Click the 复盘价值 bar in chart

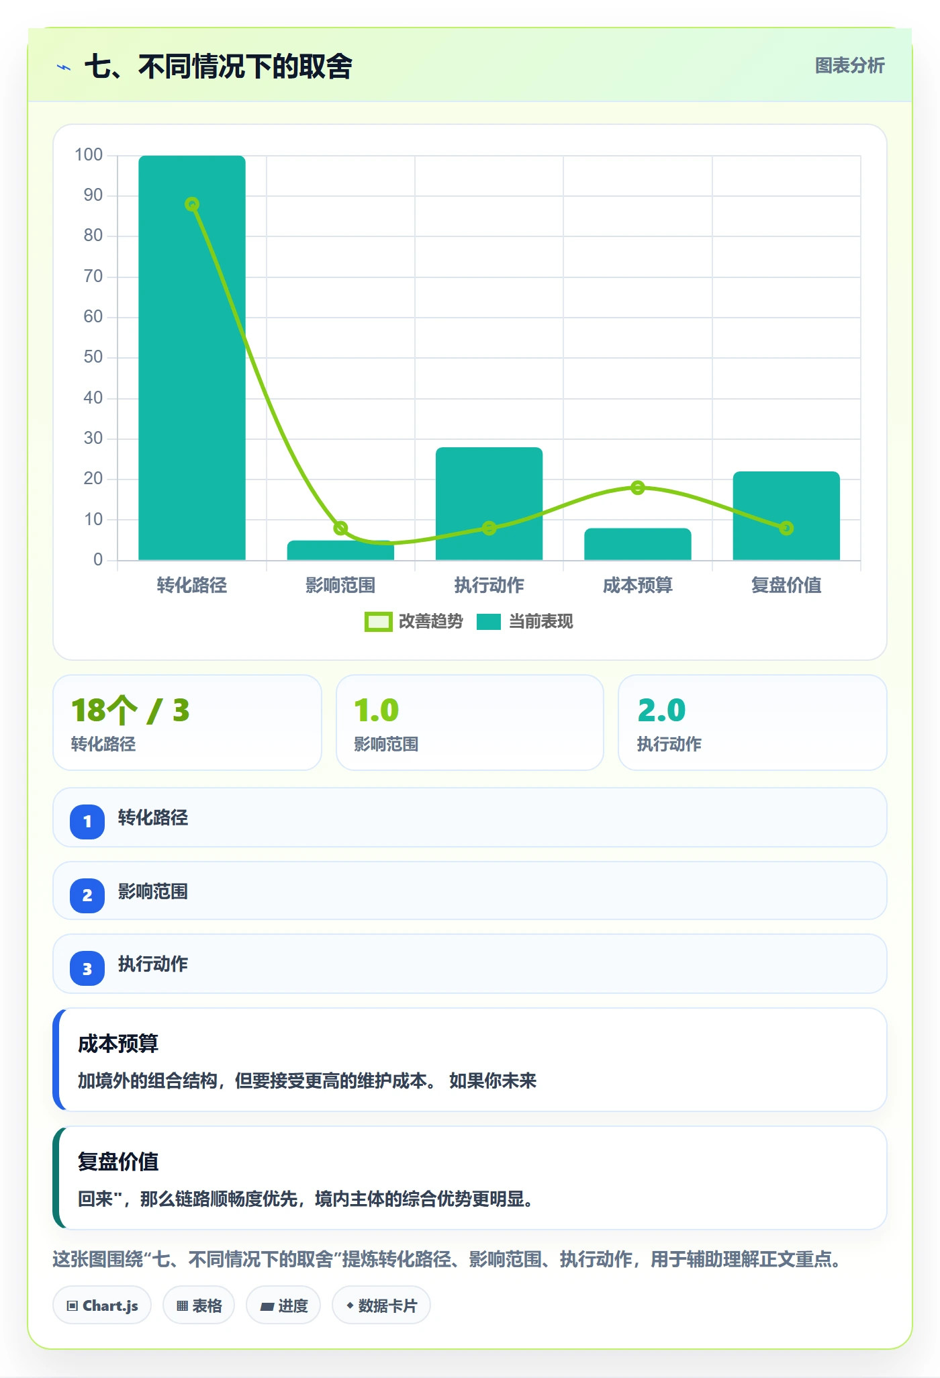pyautogui.click(x=786, y=516)
